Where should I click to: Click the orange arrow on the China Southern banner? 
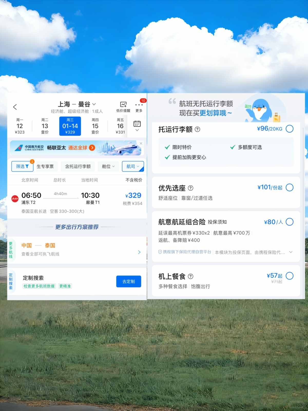[x=92, y=148]
